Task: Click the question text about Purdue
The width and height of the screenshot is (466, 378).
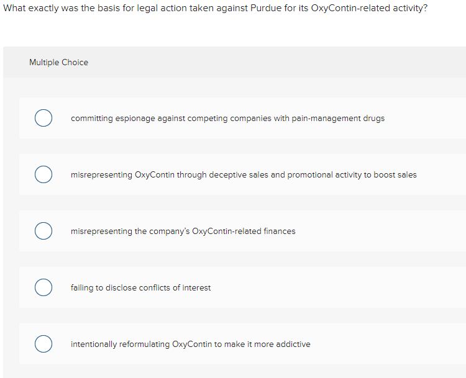Action: (215, 10)
